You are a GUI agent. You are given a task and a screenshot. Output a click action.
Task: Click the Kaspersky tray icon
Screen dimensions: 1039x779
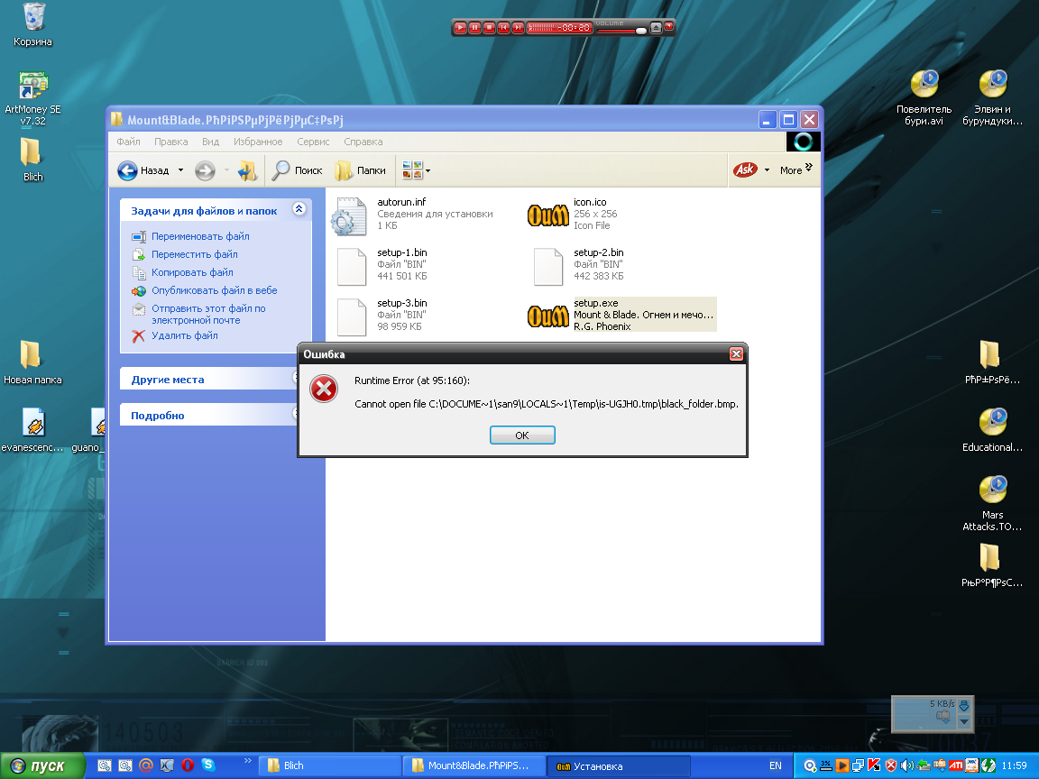874,765
